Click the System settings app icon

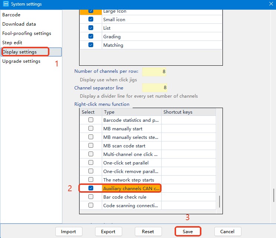[x=5, y=4]
